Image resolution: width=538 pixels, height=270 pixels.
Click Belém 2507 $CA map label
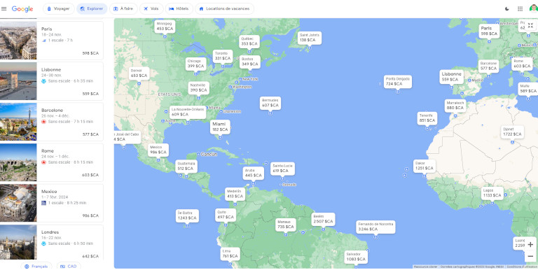[x=323, y=219]
